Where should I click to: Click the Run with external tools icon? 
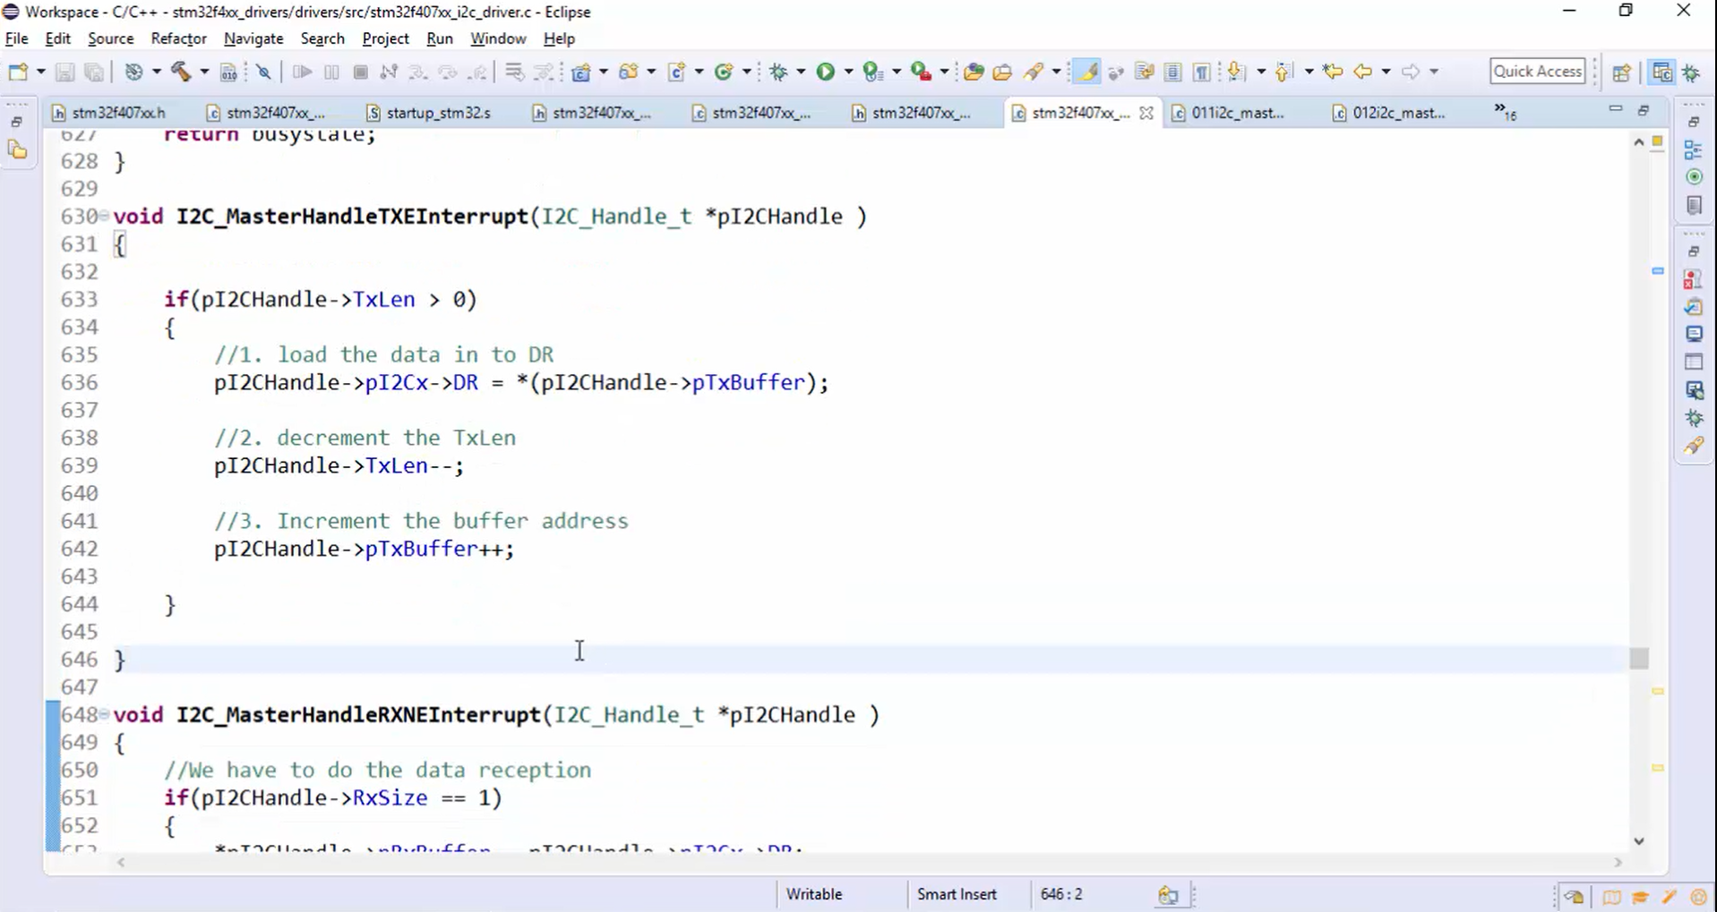click(921, 72)
